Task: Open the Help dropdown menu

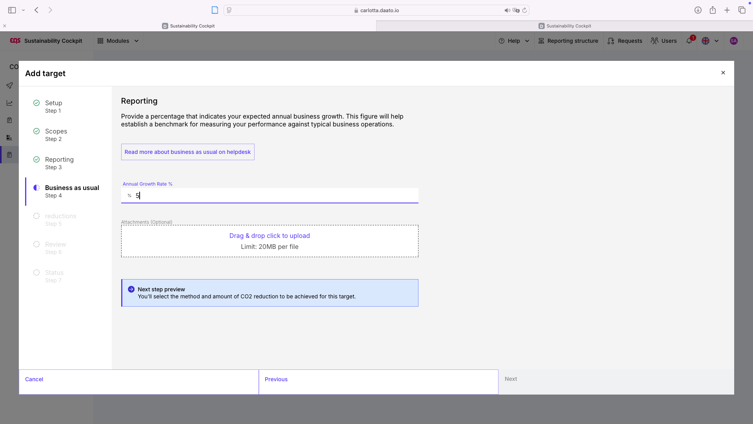Action: pos(514,41)
